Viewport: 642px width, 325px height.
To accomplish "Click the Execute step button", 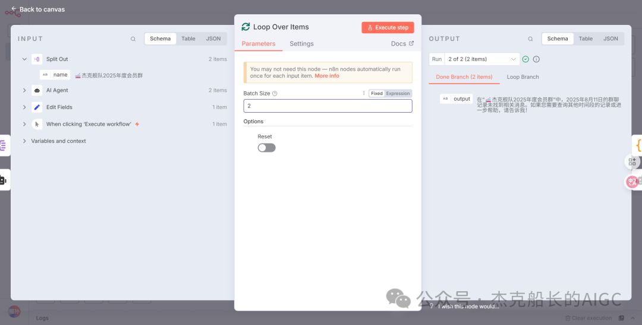I will point(388,28).
